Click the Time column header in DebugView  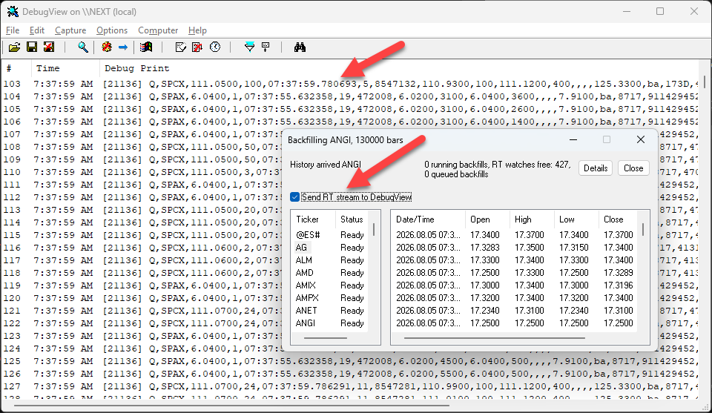(x=65, y=68)
